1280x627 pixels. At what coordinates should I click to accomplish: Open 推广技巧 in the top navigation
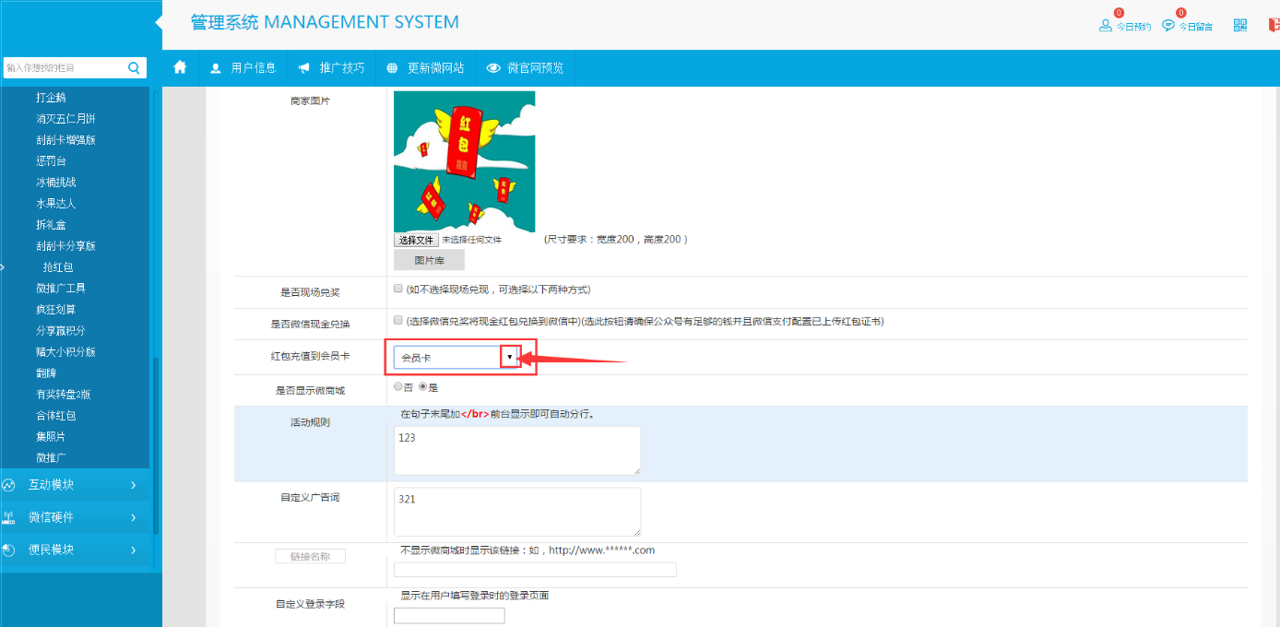click(331, 67)
